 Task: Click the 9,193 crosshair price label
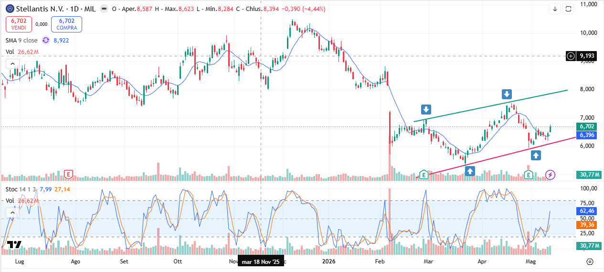pos(586,56)
